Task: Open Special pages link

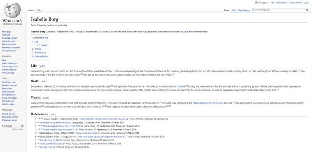Action: [8, 92]
